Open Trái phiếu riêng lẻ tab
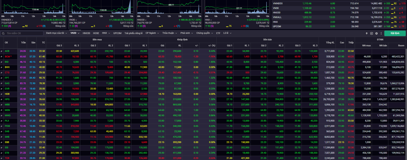407x160 pixels. click(133, 33)
